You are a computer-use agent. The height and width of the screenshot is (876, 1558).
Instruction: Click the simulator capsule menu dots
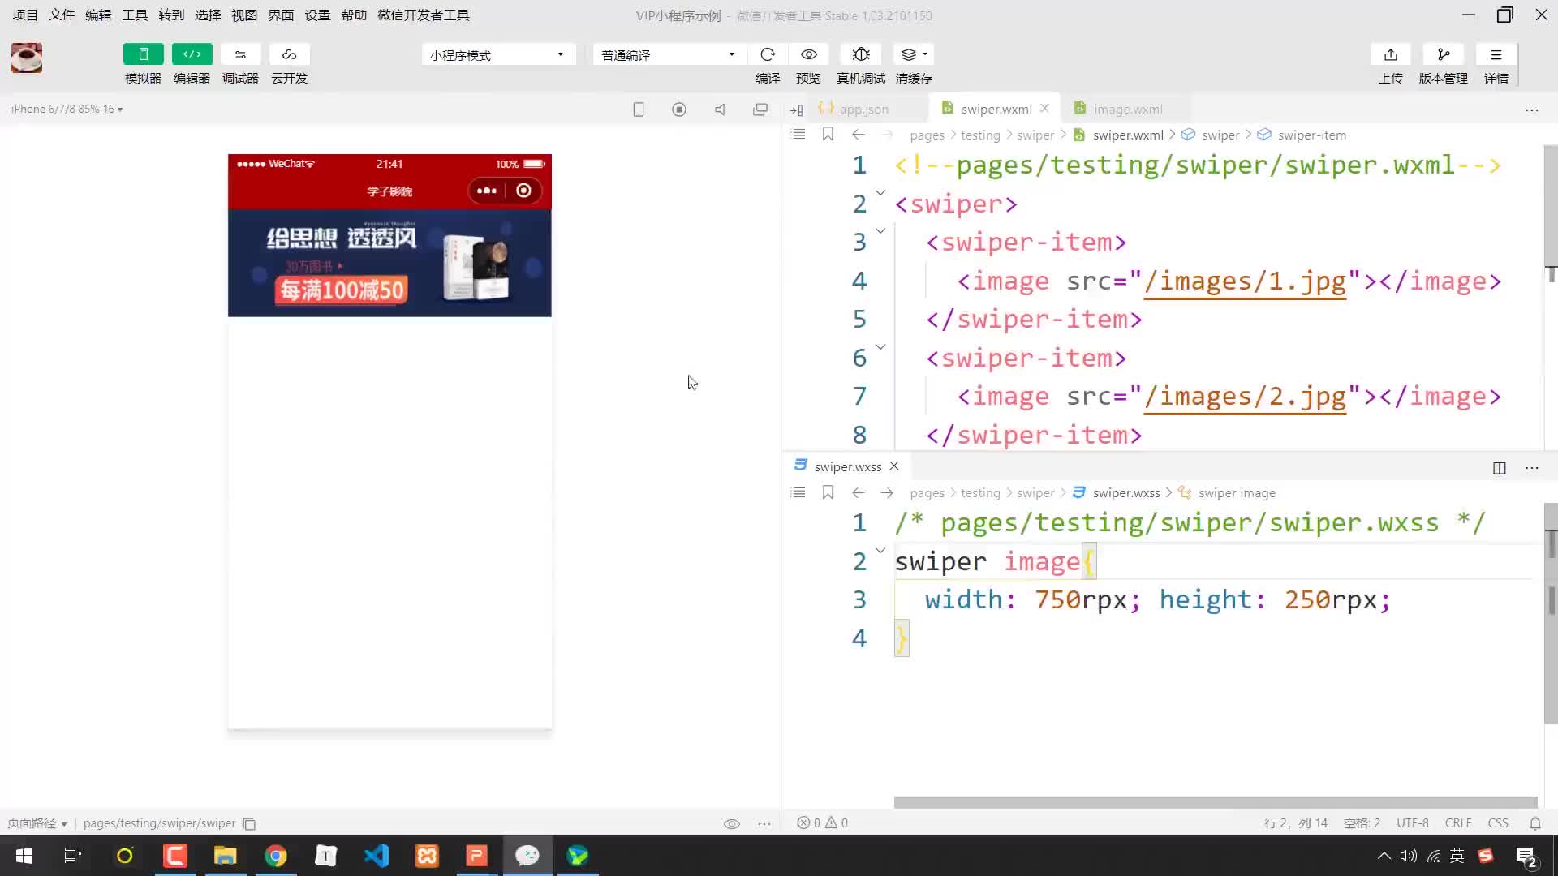coord(486,191)
